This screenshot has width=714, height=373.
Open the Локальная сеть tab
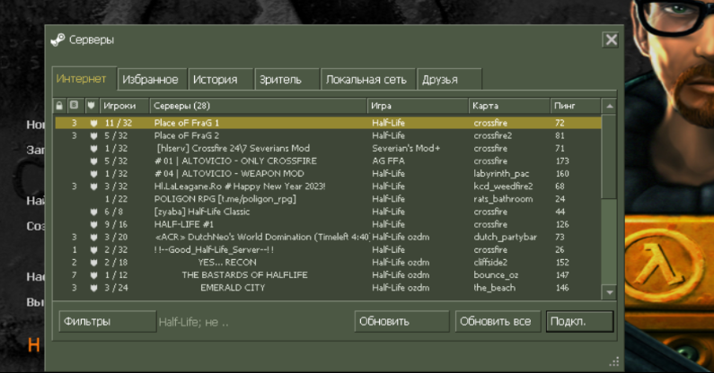tap(368, 79)
